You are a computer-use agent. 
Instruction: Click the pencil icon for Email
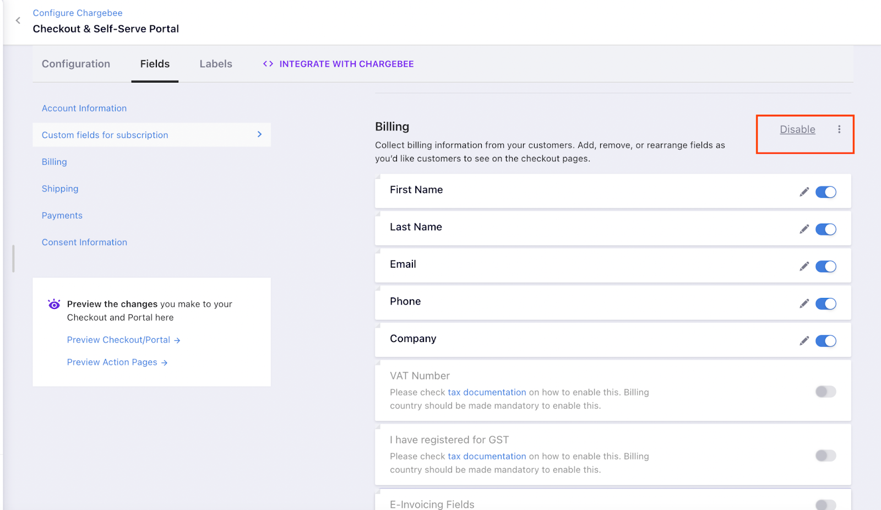coord(804,267)
